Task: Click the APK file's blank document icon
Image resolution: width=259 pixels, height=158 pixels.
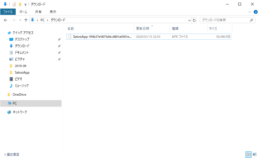Action: 70,36
